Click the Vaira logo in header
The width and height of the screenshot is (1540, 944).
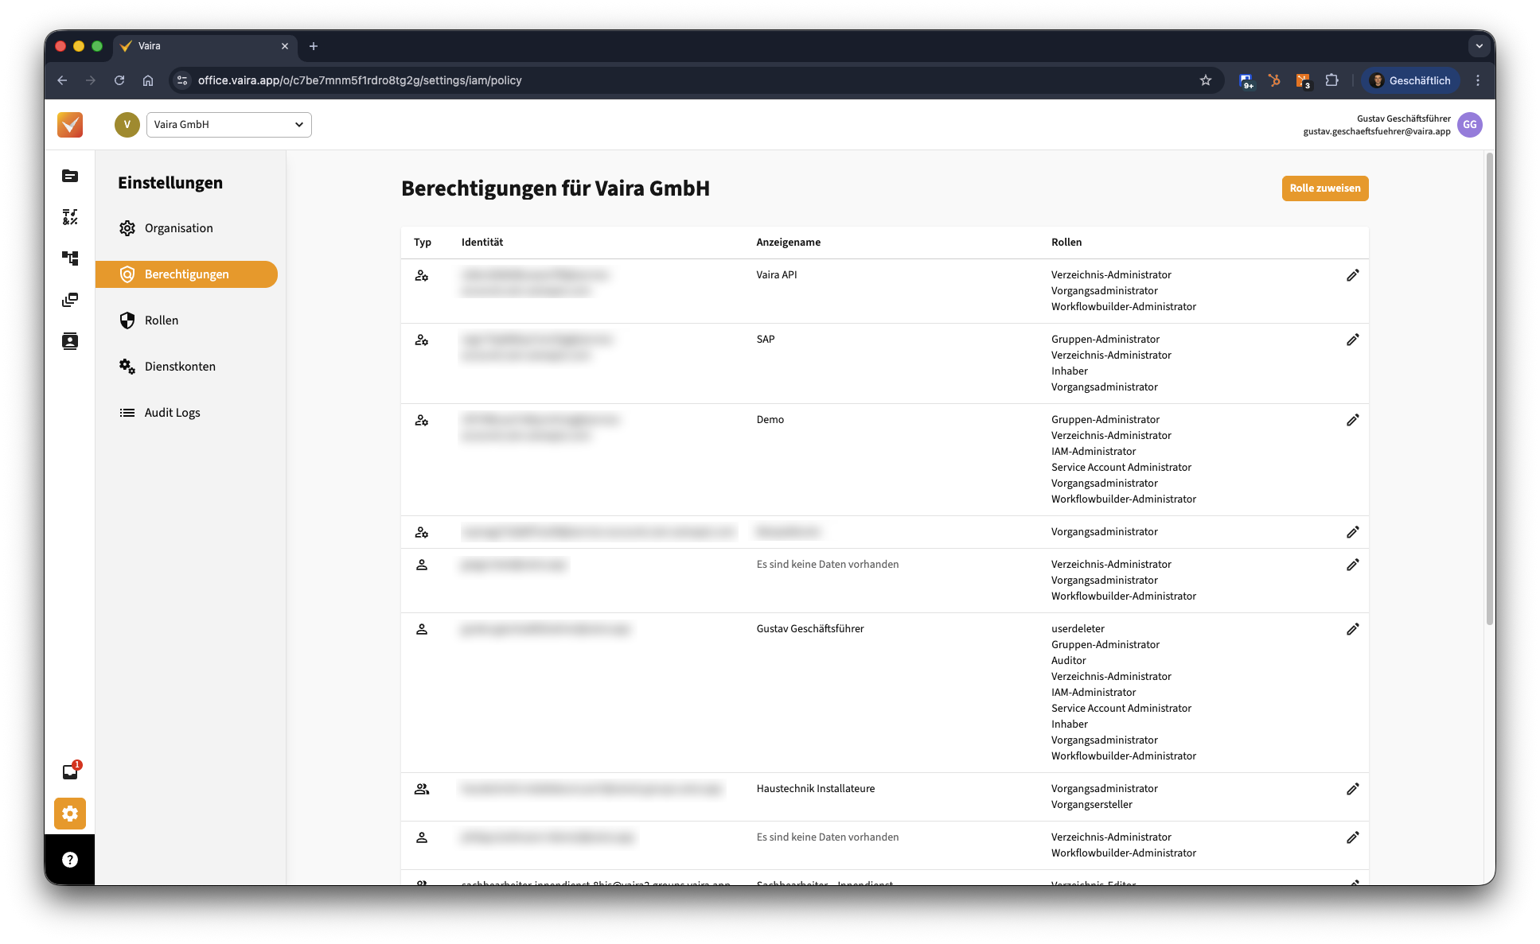[70, 125]
